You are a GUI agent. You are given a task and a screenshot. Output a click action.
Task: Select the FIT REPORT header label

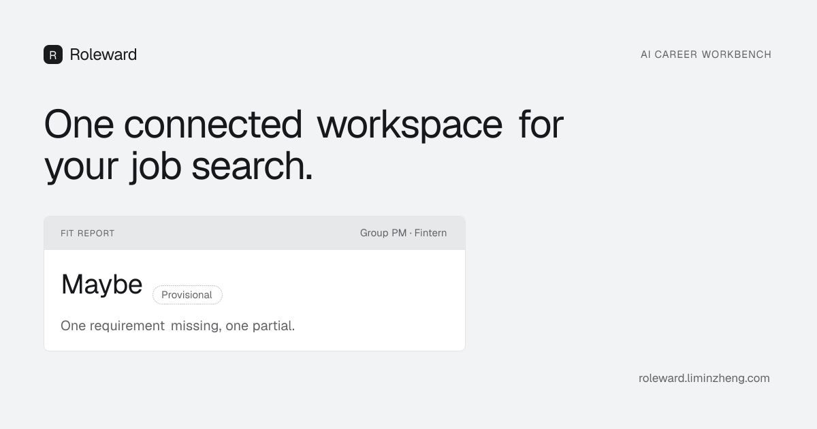pos(88,233)
